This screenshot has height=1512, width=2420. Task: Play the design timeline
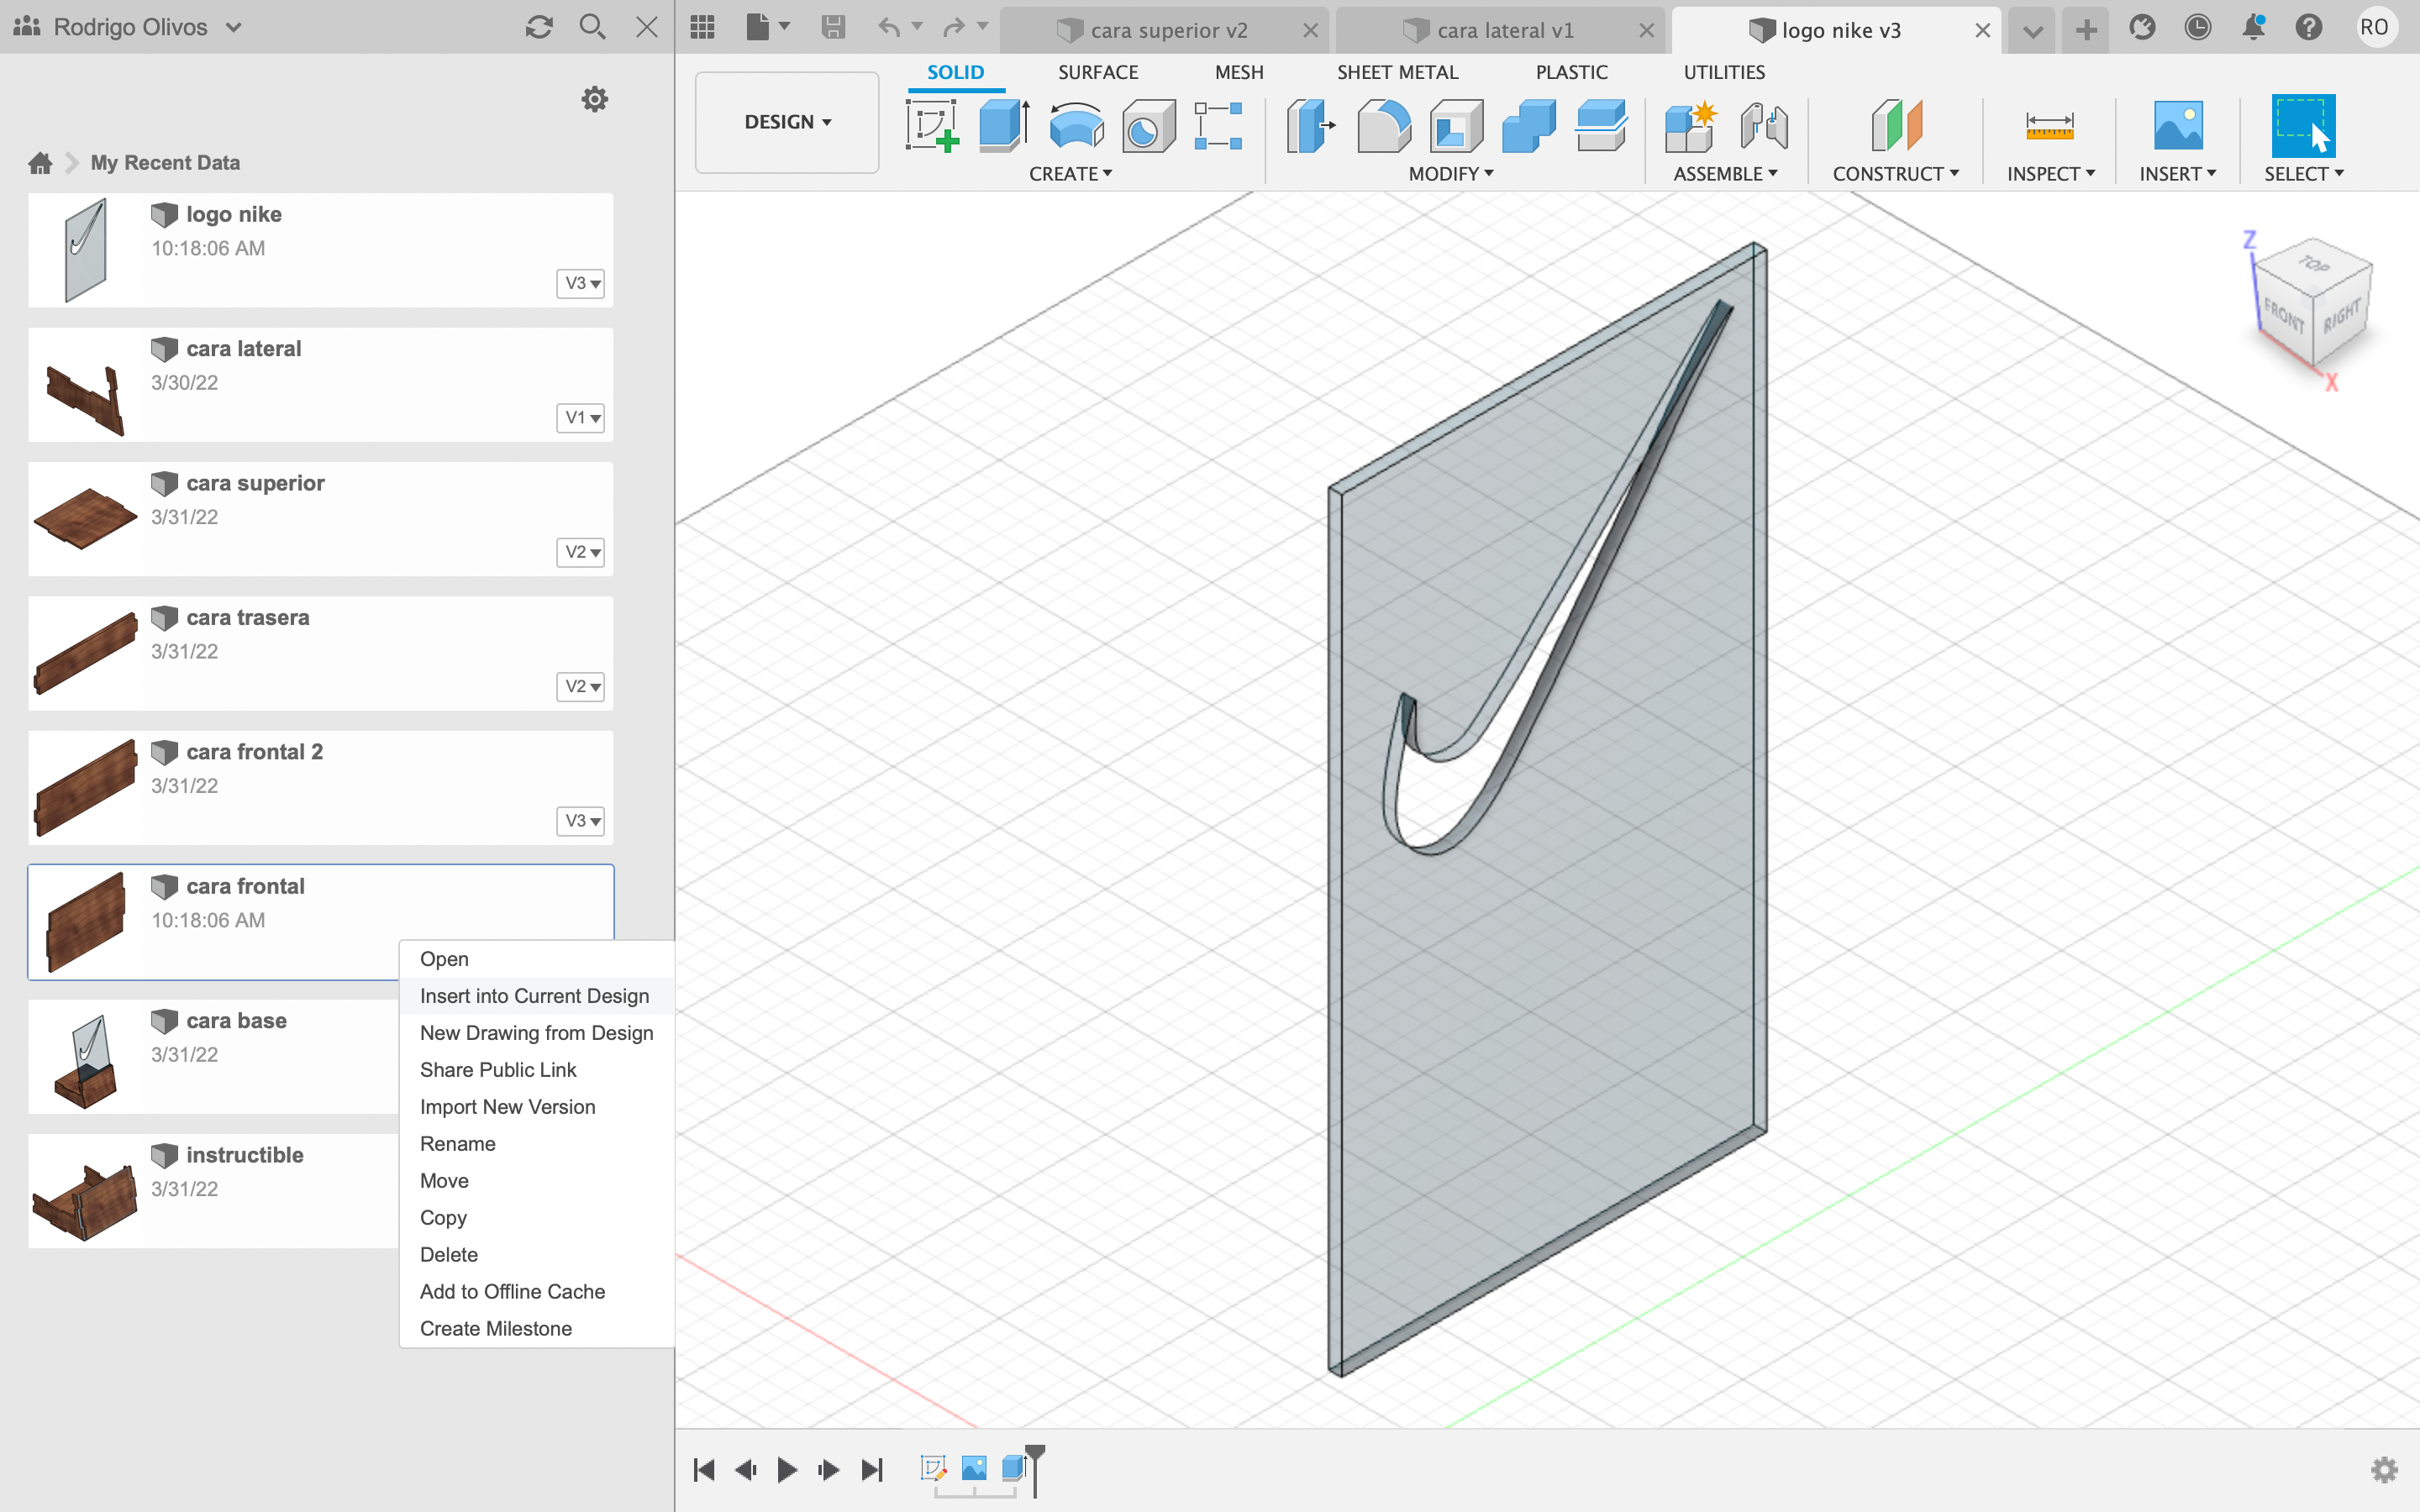coord(787,1469)
